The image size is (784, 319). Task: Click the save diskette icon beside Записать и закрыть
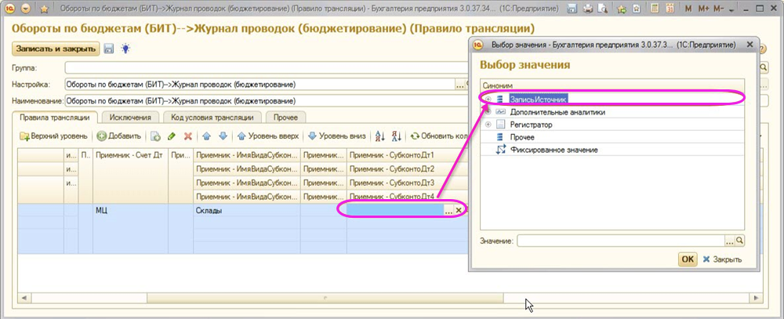[109, 49]
